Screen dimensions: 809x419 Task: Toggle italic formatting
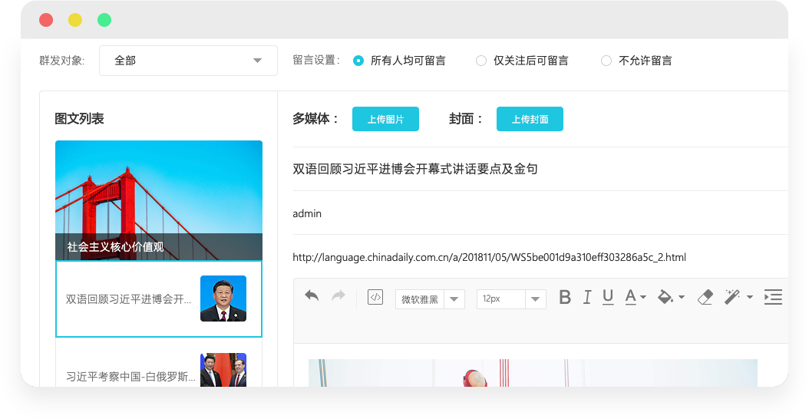click(x=587, y=297)
